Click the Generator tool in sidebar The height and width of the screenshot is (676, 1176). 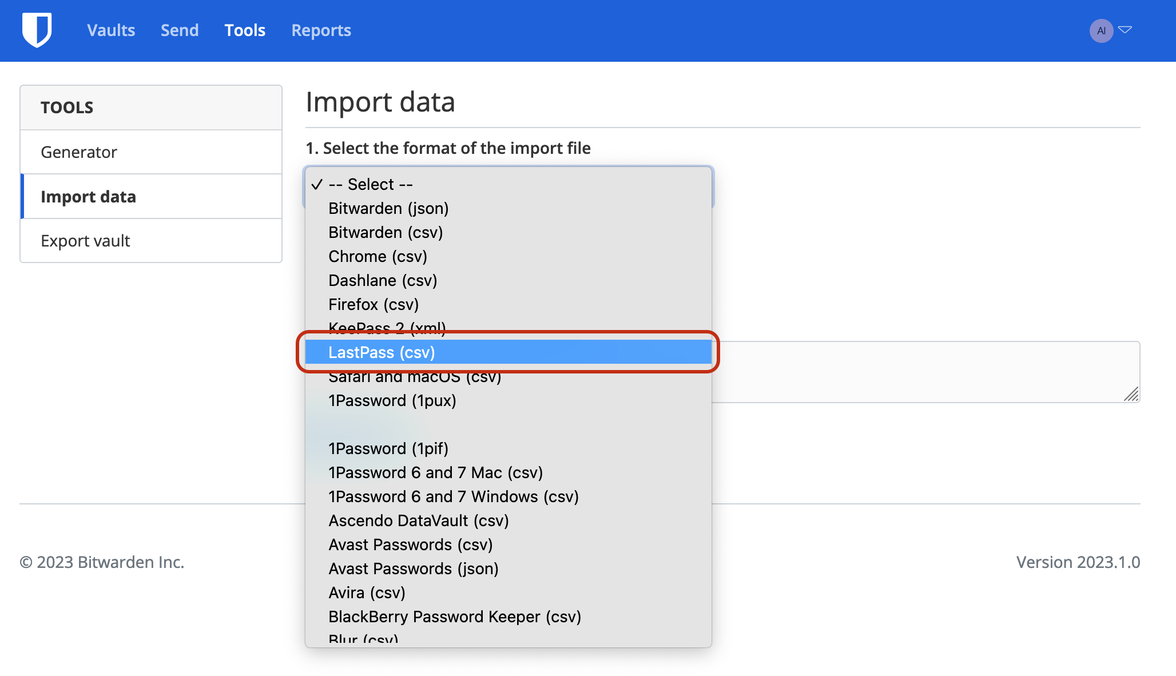point(79,152)
